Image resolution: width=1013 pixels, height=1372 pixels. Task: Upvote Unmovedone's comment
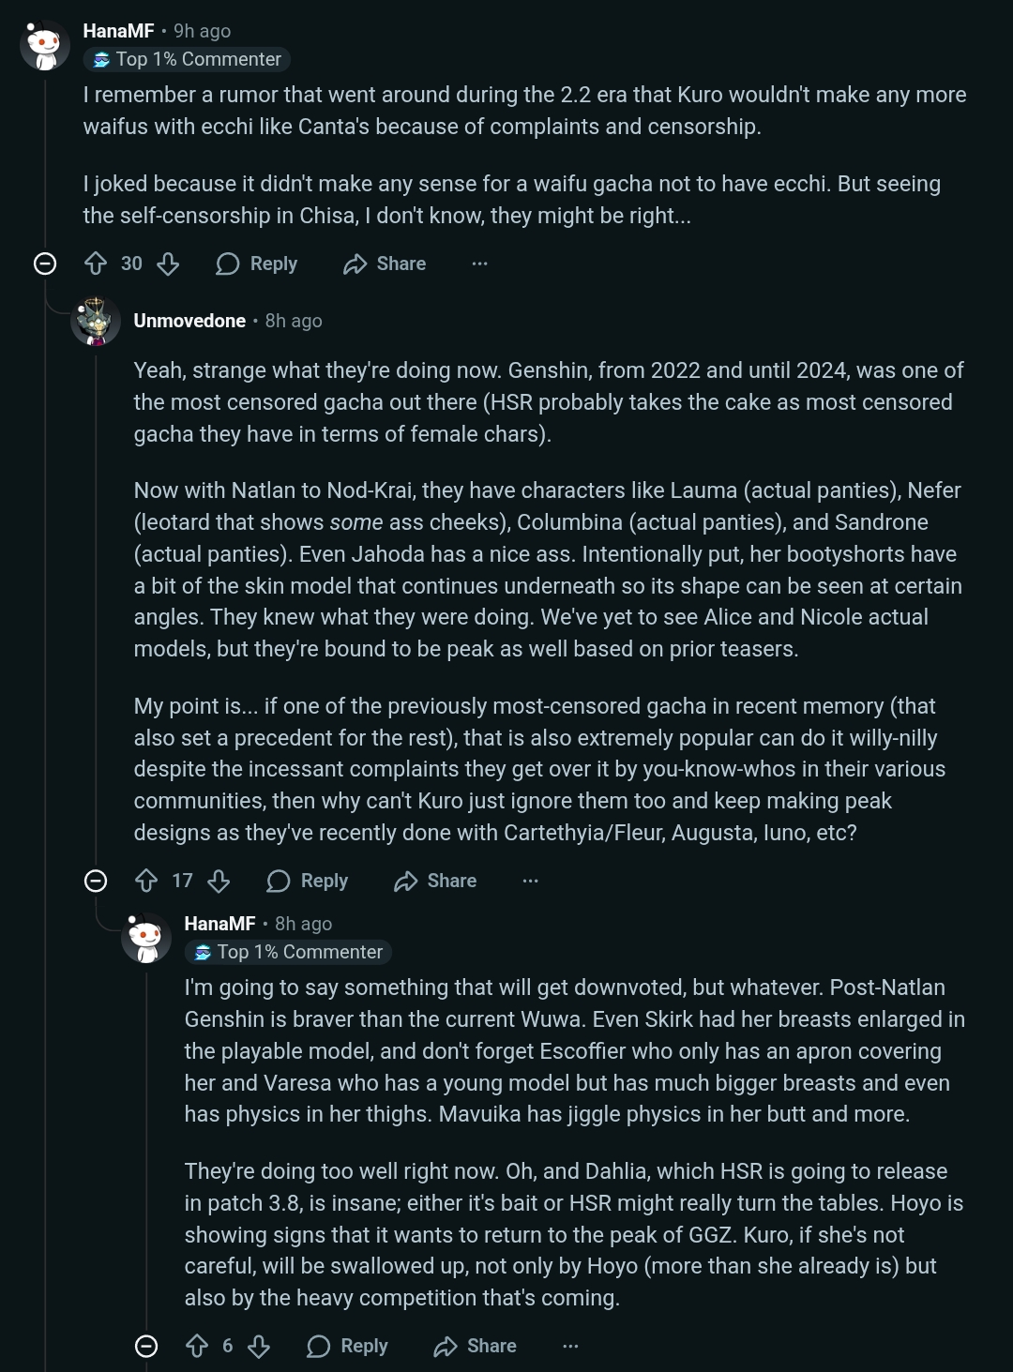click(146, 882)
